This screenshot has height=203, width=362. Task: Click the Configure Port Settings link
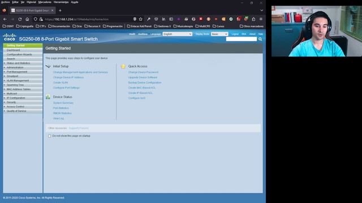coord(66,88)
